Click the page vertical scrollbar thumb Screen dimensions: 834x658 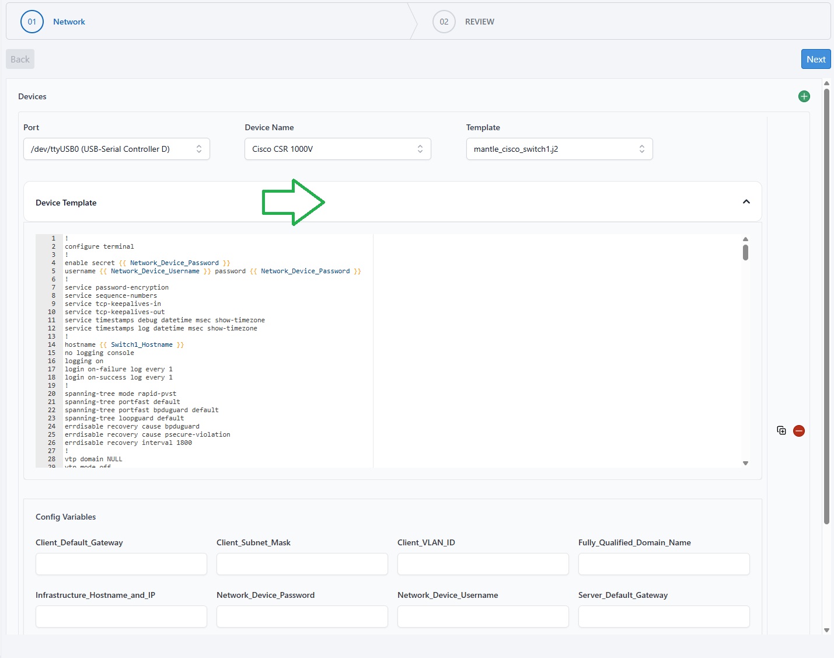tap(826, 307)
